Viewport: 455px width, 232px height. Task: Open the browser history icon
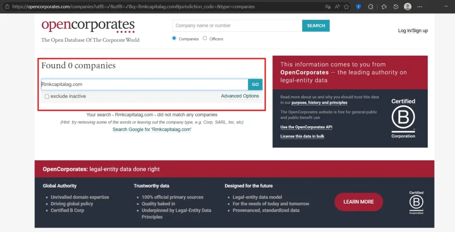[x=396, y=6]
